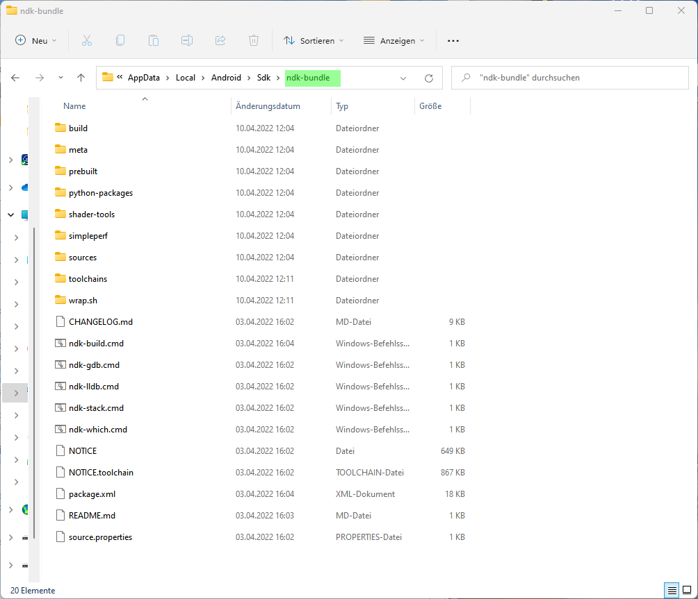Viewport: 698px width, 599px height.
Task: Open the Sortieren dropdown menu
Action: pos(314,41)
